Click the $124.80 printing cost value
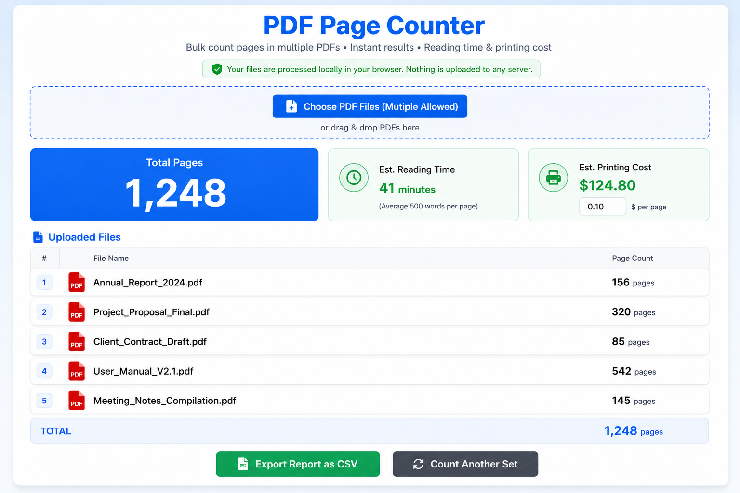The image size is (740, 493). [x=608, y=185]
